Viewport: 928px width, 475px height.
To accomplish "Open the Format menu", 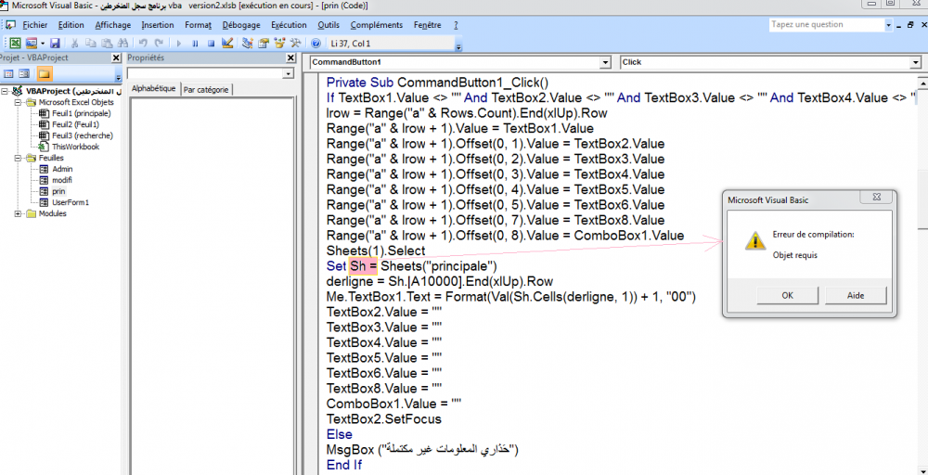I will coord(199,25).
